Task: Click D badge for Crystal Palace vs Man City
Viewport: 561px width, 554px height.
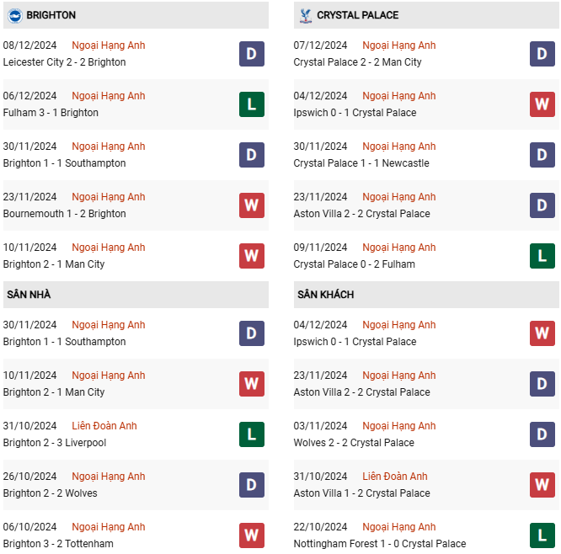Action: click(x=542, y=54)
